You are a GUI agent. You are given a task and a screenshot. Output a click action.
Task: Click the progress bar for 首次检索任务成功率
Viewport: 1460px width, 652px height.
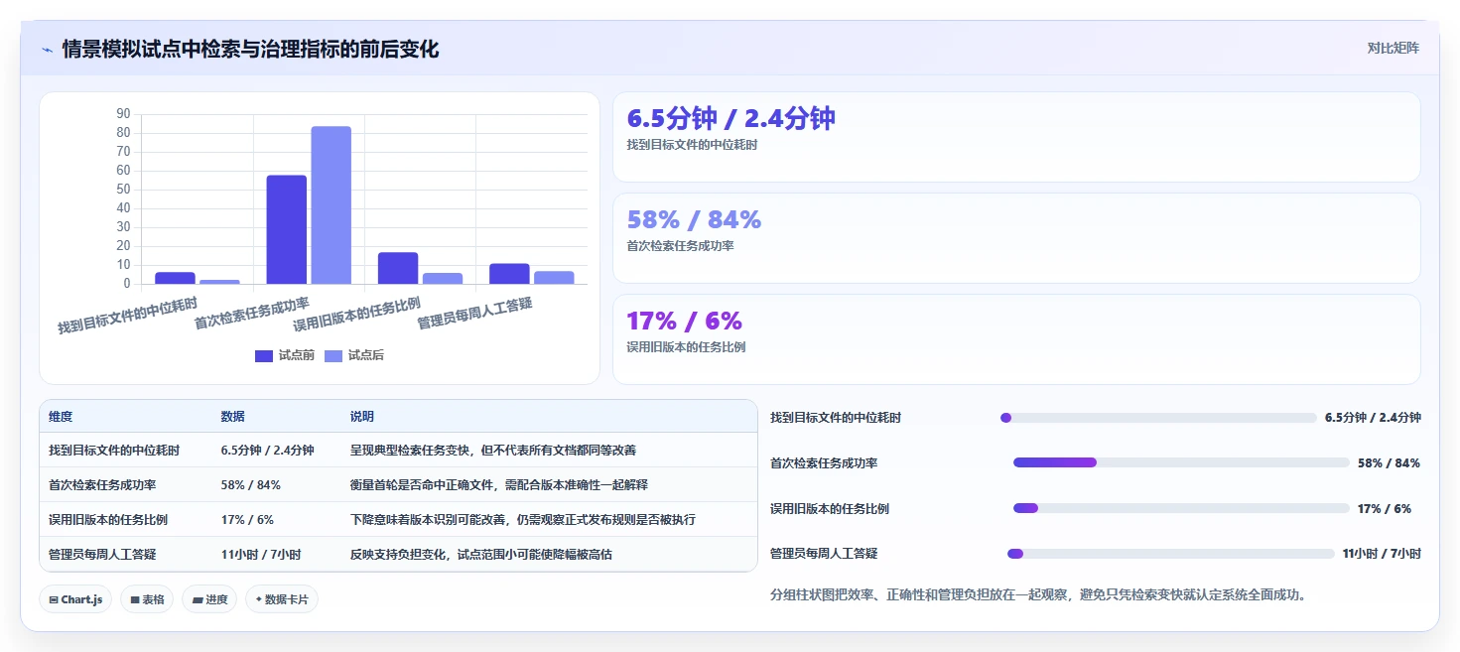[1181, 462]
